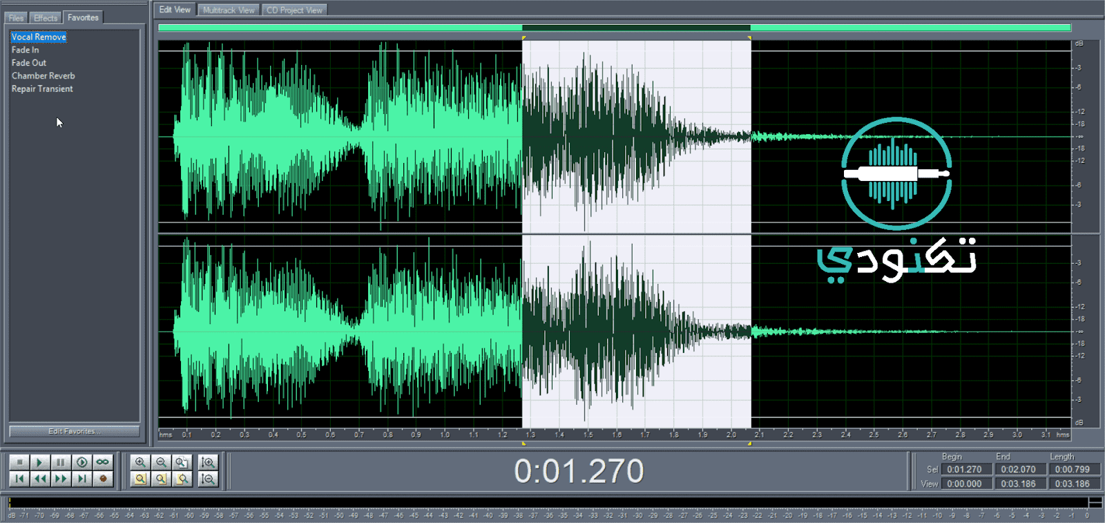This screenshot has height=523, width=1105.
Task: Start recording with the Record button
Action: pyautogui.click(x=102, y=479)
